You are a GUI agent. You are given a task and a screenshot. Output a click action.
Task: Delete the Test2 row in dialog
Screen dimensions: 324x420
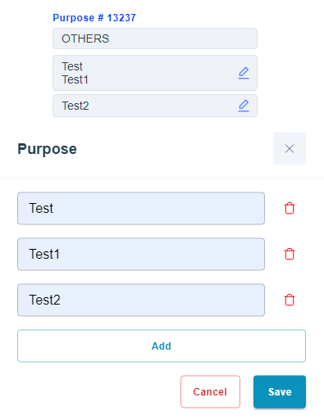[290, 300]
